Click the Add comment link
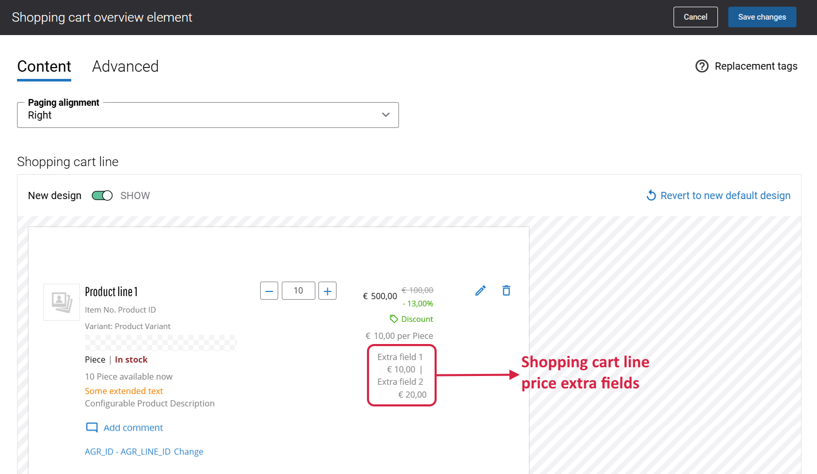 [x=133, y=428]
